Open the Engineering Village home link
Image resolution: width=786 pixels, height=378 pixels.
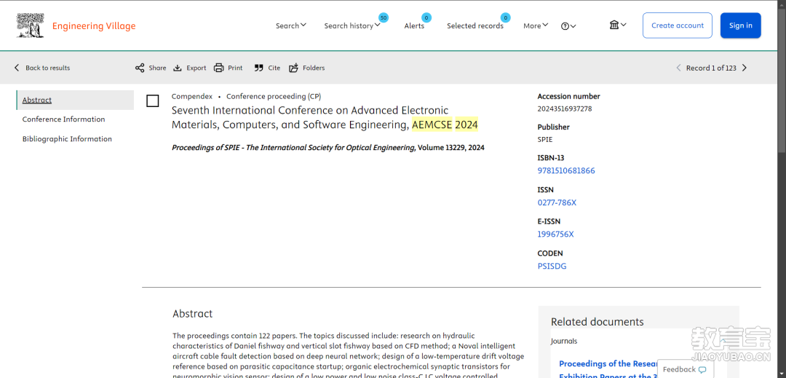coord(94,26)
